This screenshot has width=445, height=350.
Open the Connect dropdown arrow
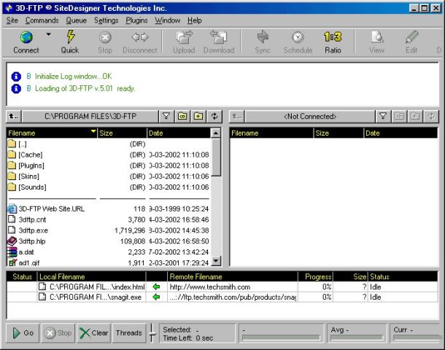(49, 34)
